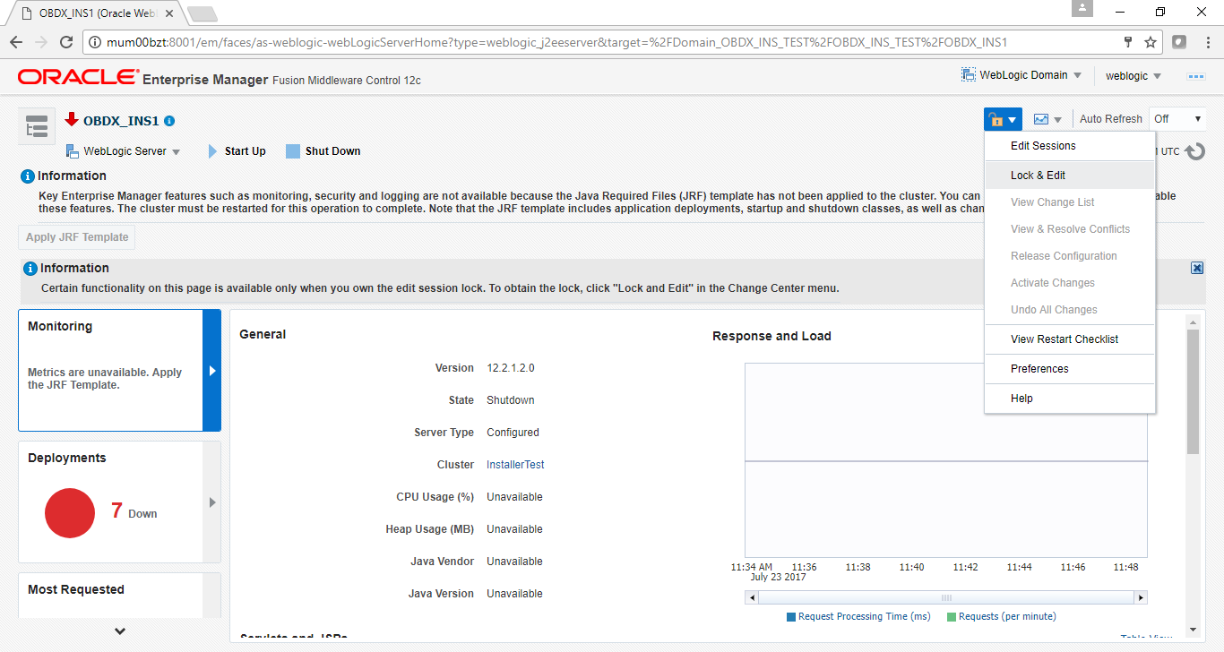Viewport: 1224px width, 652px height.
Task: Click the key icon in address bar
Action: point(1128,42)
